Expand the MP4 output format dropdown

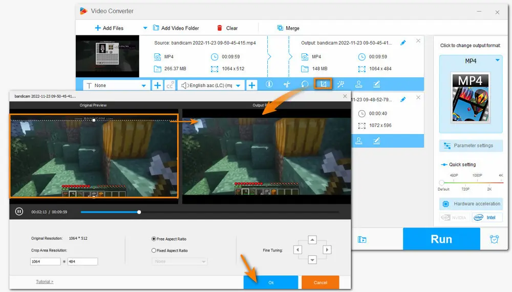pos(497,60)
